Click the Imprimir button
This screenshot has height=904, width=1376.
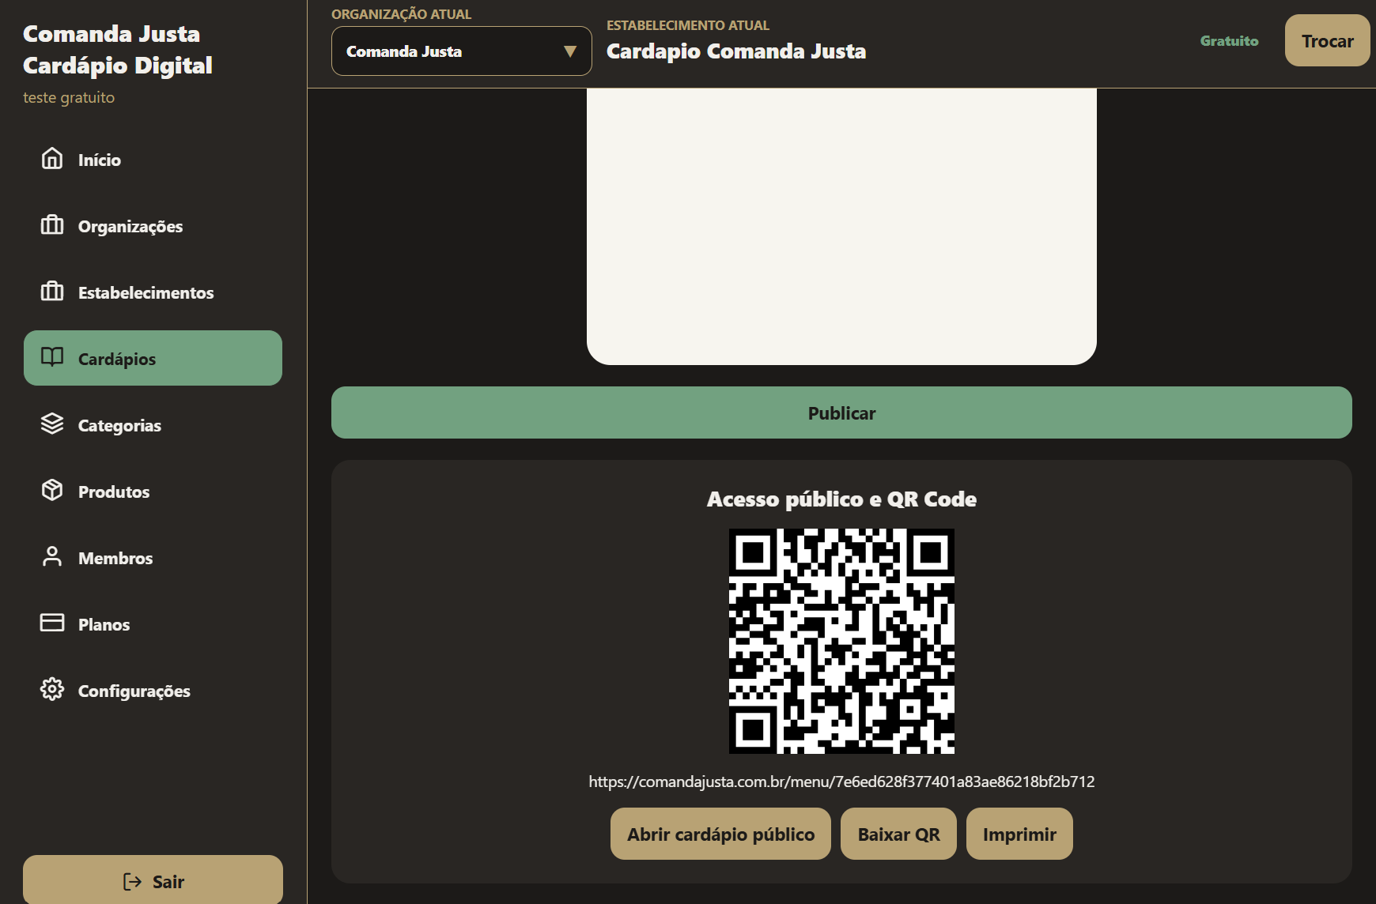1019,834
